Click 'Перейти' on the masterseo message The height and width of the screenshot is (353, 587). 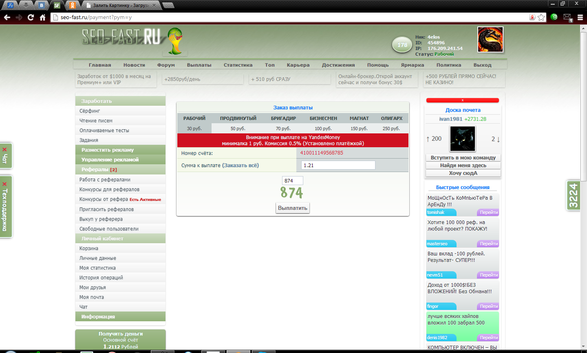488,244
